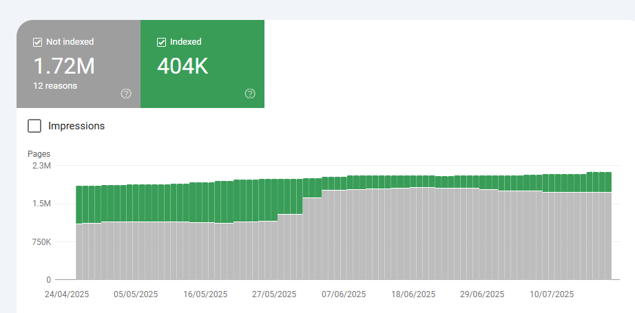
Task: Open help icon on Not indexed card
Action: pyautogui.click(x=126, y=94)
